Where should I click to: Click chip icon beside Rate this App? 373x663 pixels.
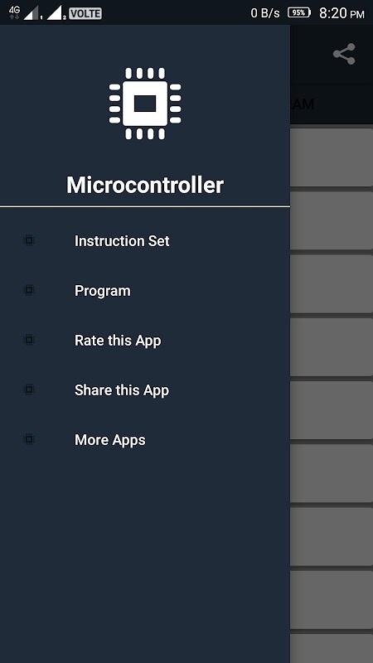(29, 340)
